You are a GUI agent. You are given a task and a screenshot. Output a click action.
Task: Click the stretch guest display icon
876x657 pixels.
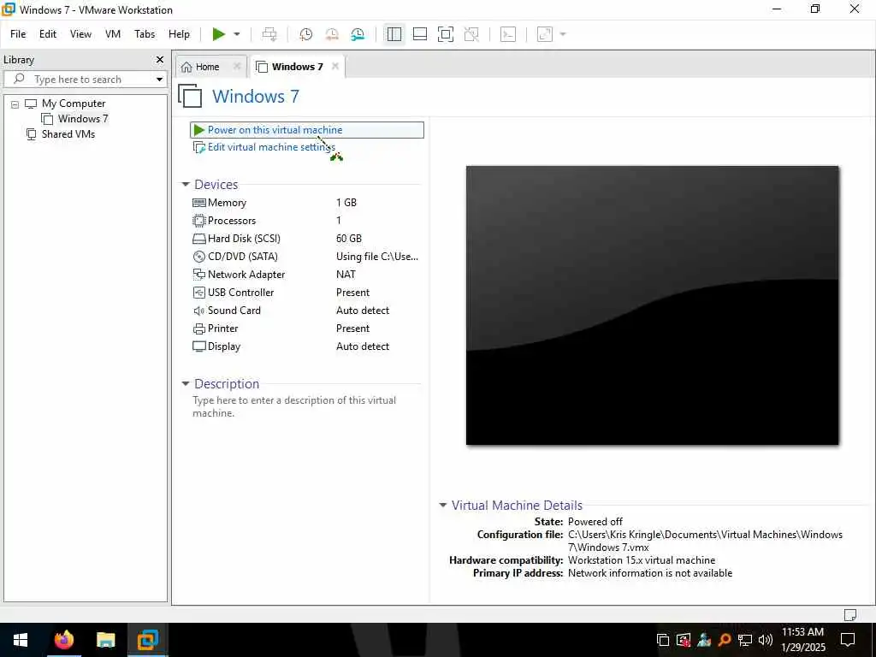545,34
